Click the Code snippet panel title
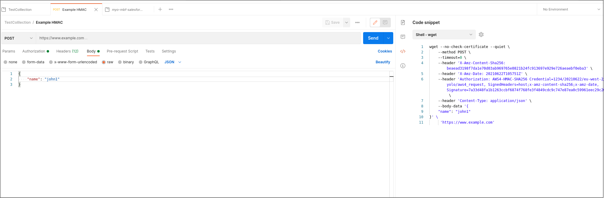The image size is (604, 198). tap(426, 22)
